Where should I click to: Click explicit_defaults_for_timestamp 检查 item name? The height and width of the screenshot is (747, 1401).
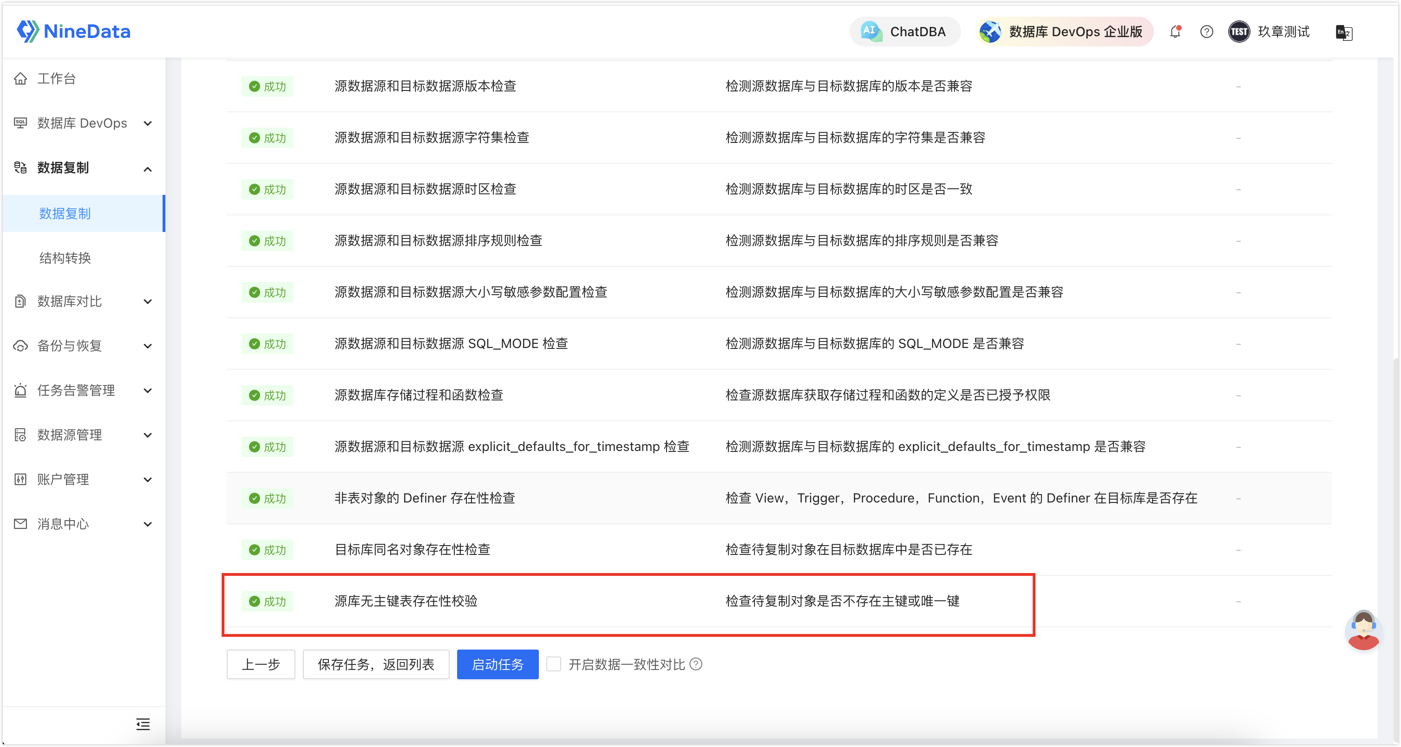(x=512, y=446)
